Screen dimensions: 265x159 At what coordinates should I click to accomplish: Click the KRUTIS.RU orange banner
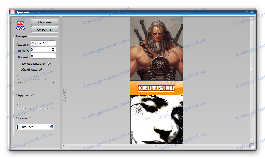157,88
